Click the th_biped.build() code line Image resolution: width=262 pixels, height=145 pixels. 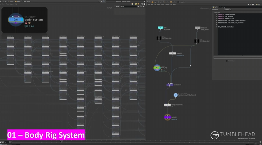(x=226, y=27)
